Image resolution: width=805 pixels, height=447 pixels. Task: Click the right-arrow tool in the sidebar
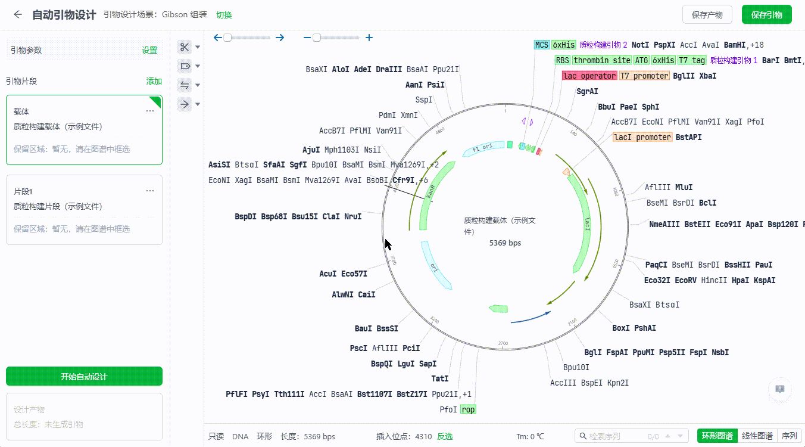(x=185, y=104)
